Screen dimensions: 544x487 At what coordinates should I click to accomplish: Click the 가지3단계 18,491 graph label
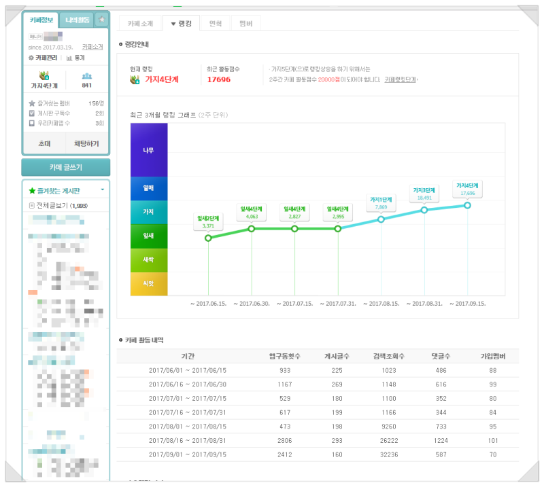click(x=424, y=194)
